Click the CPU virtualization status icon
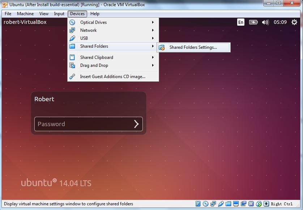The height and width of the screenshot is (210, 303). click(x=251, y=204)
